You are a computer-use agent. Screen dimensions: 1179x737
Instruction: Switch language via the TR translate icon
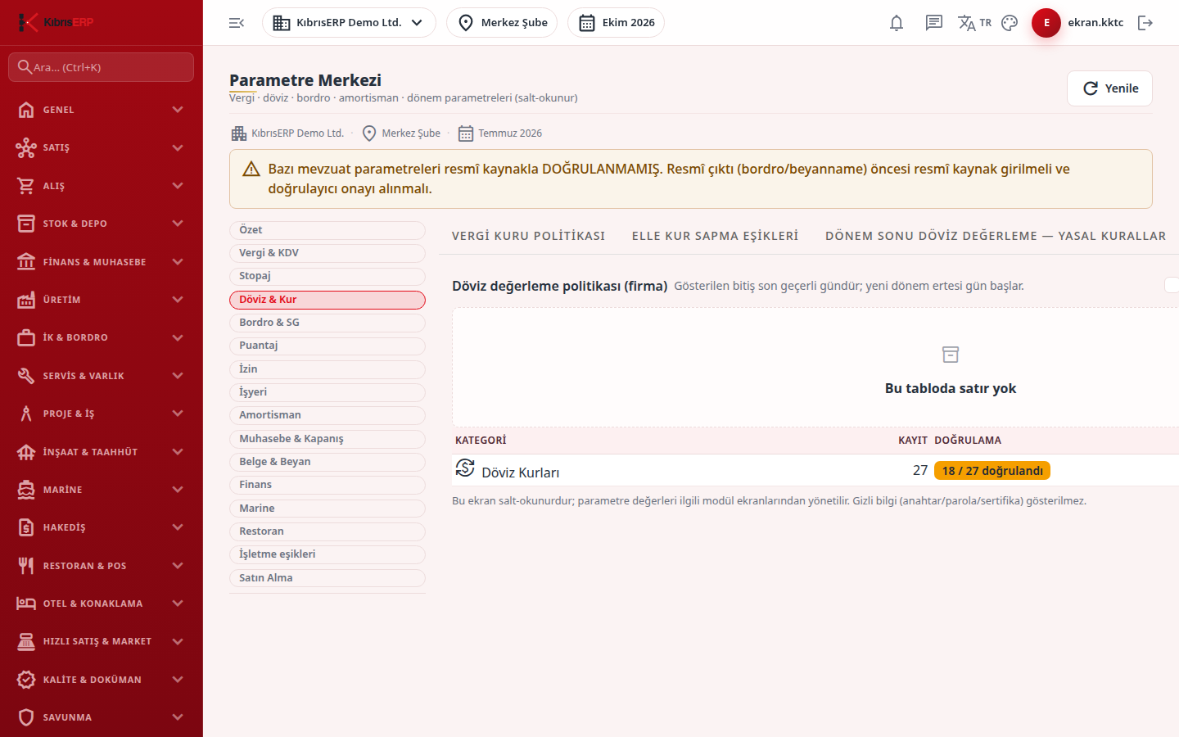(x=974, y=23)
